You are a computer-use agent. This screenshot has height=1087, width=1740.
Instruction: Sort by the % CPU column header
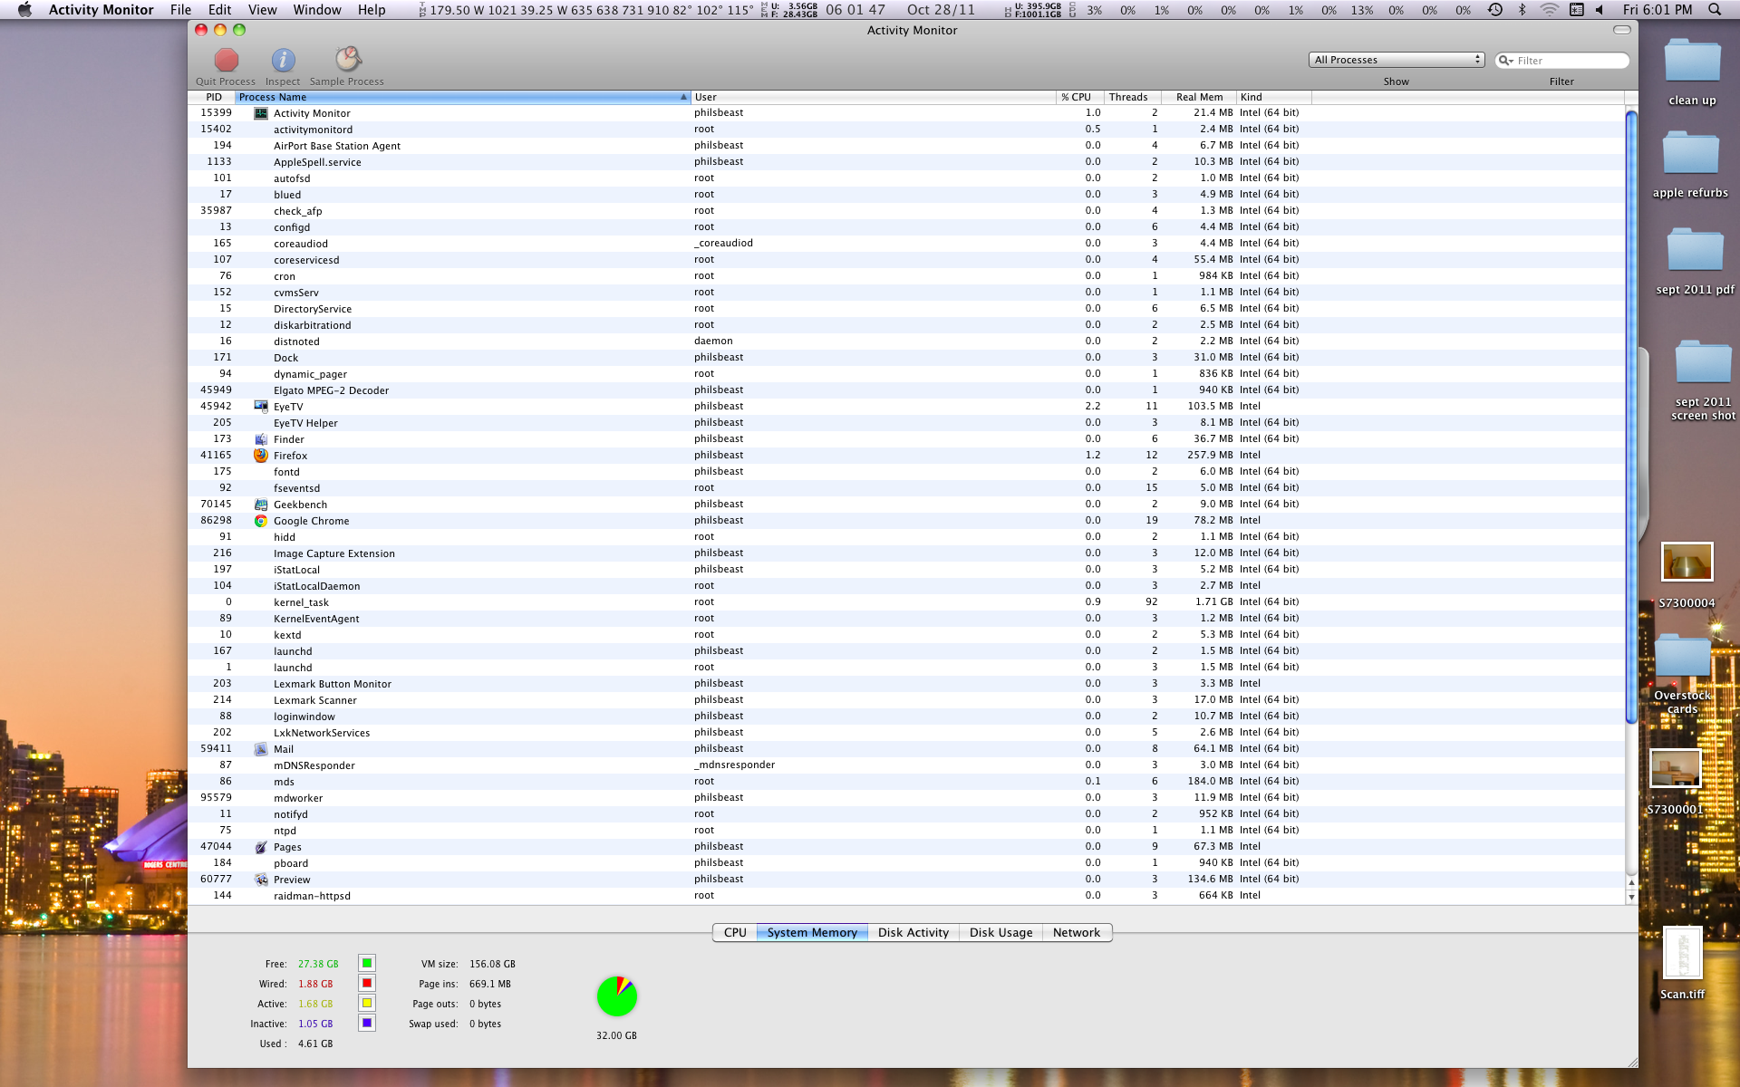1077,97
